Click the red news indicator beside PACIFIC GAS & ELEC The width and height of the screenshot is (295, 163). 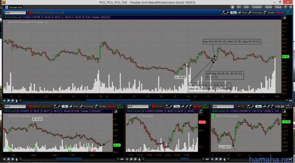click(31, 13)
